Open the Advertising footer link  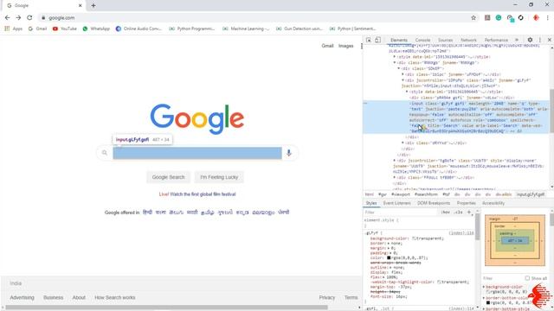[x=22, y=297]
